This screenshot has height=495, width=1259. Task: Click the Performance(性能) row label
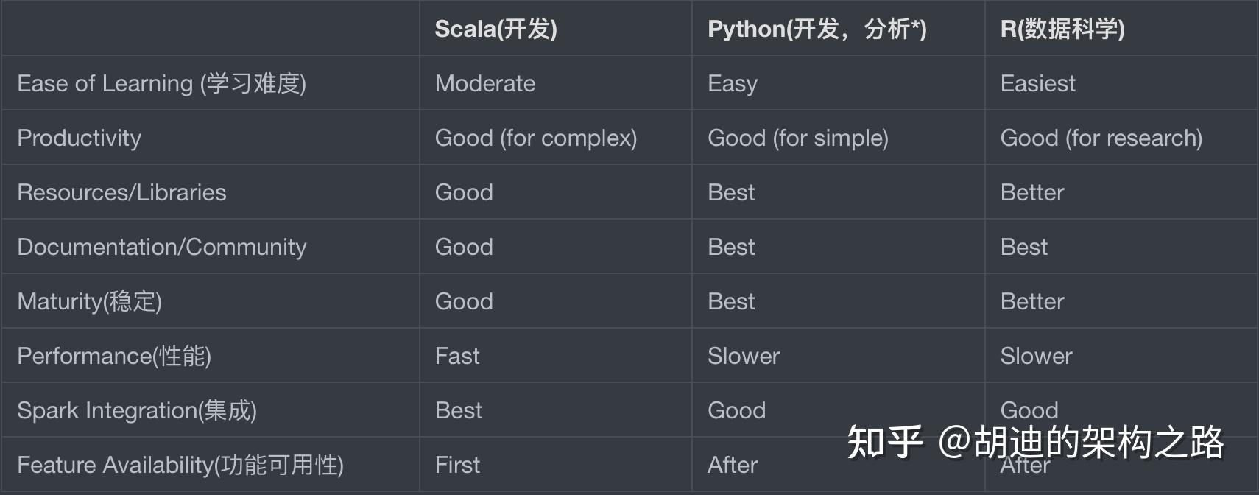[114, 356]
